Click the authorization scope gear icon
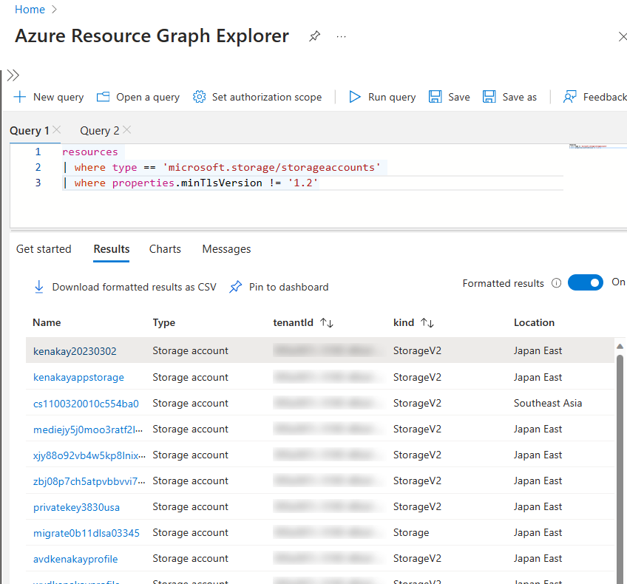The image size is (627, 584). pos(199,97)
